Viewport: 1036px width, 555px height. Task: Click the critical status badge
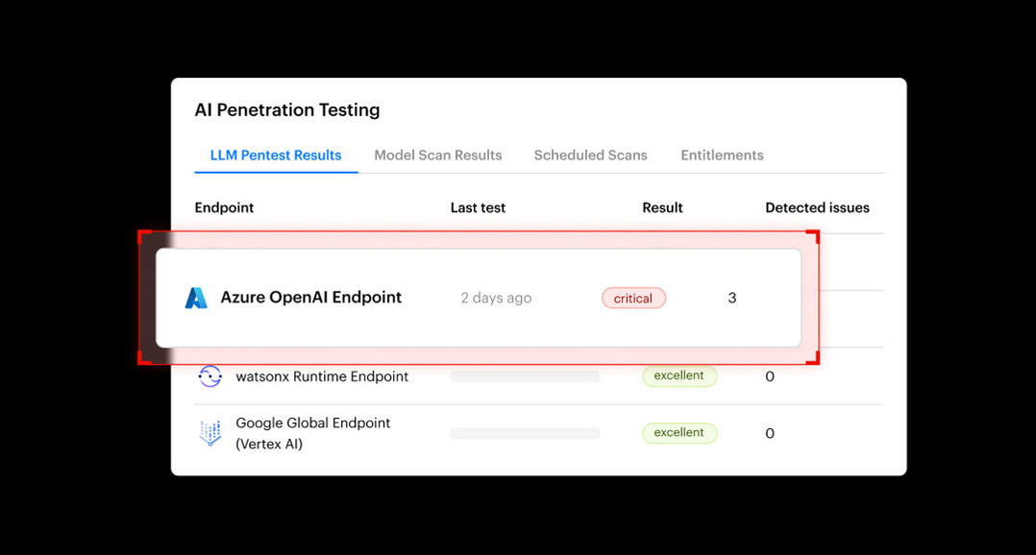[x=633, y=298]
